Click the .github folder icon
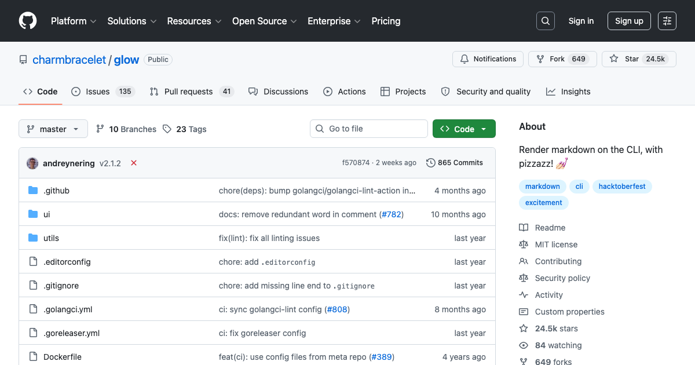695x365 pixels. point(33,191)
